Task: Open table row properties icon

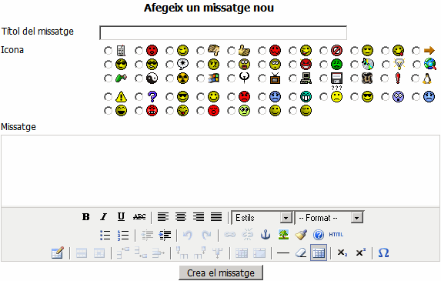Action: [82, 253]
